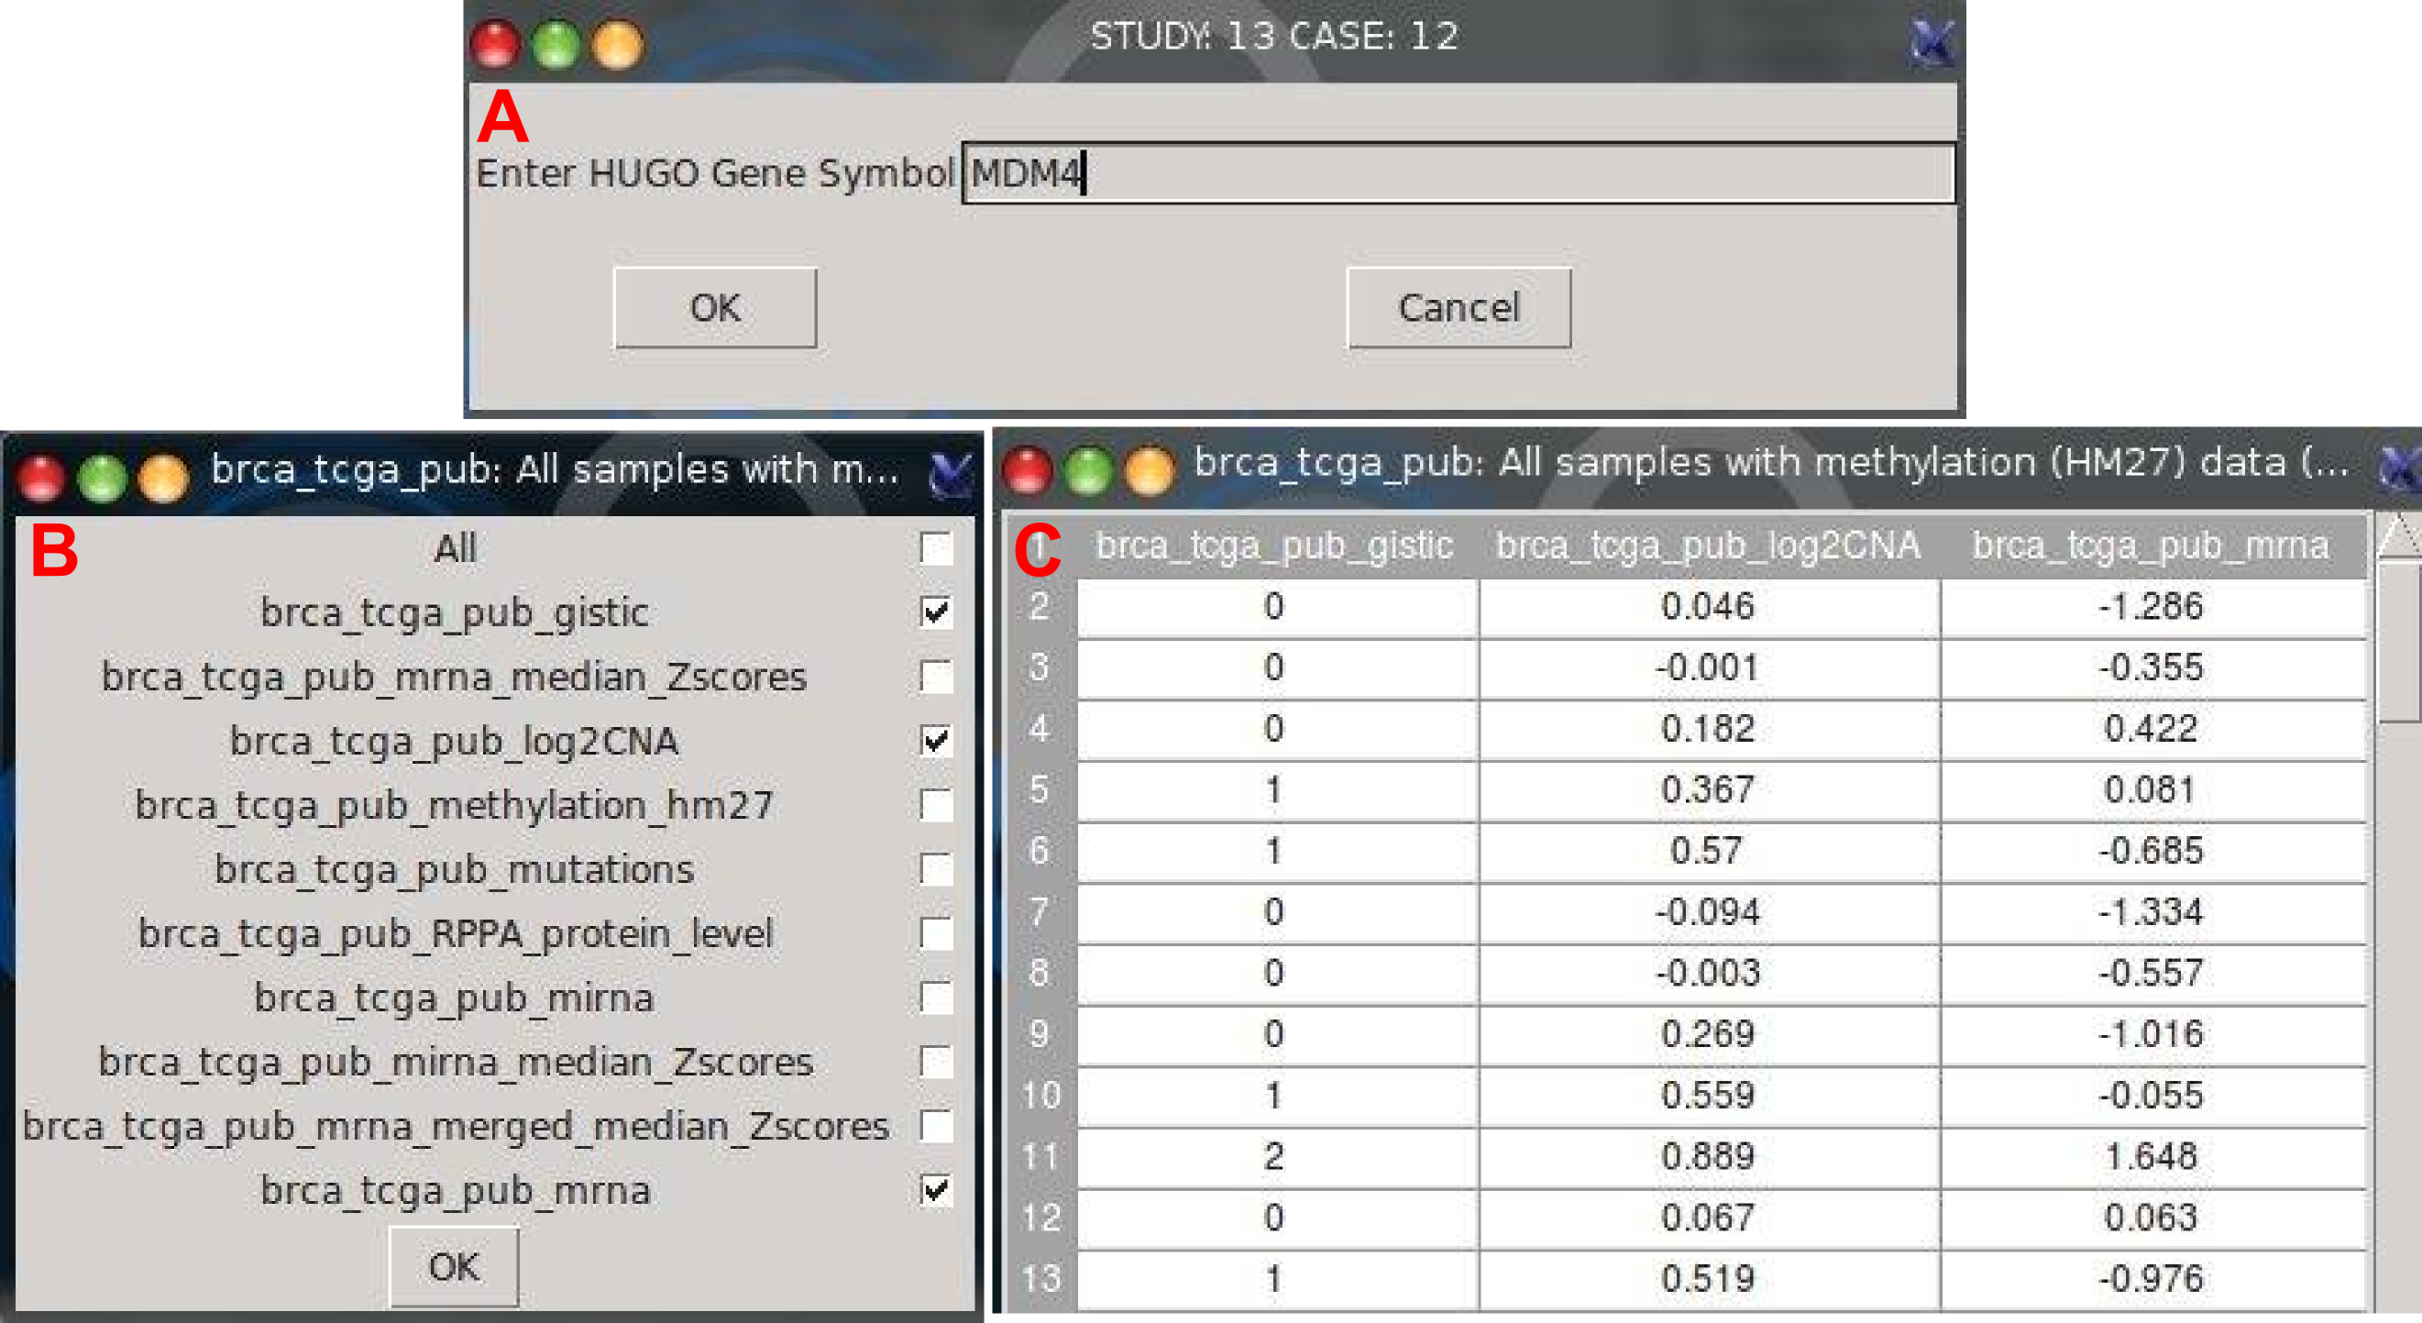Click red ball in gene symbol dialog
2422x1323 pixels.
(496, 44)
